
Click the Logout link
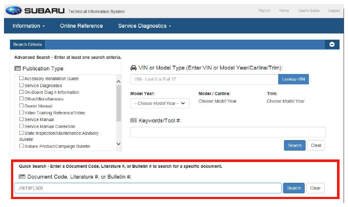click(334, 11)
